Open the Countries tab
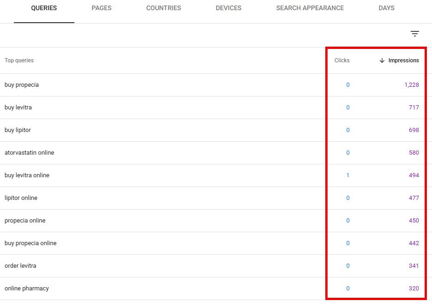The image size is (432, 307). pos(164,8)
